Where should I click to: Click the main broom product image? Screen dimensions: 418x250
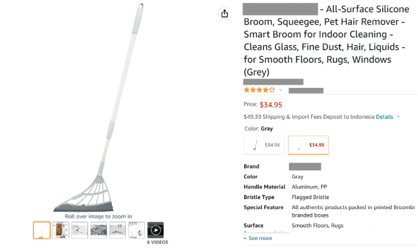pos(99,107)
